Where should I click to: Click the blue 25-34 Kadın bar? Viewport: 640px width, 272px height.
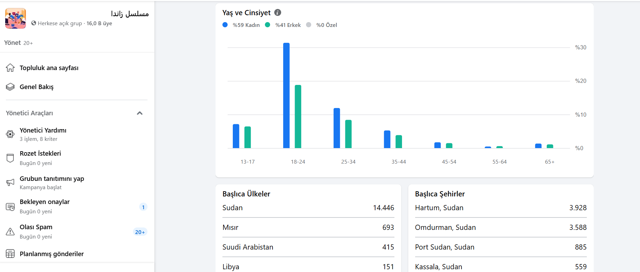[x=337, y=128]
